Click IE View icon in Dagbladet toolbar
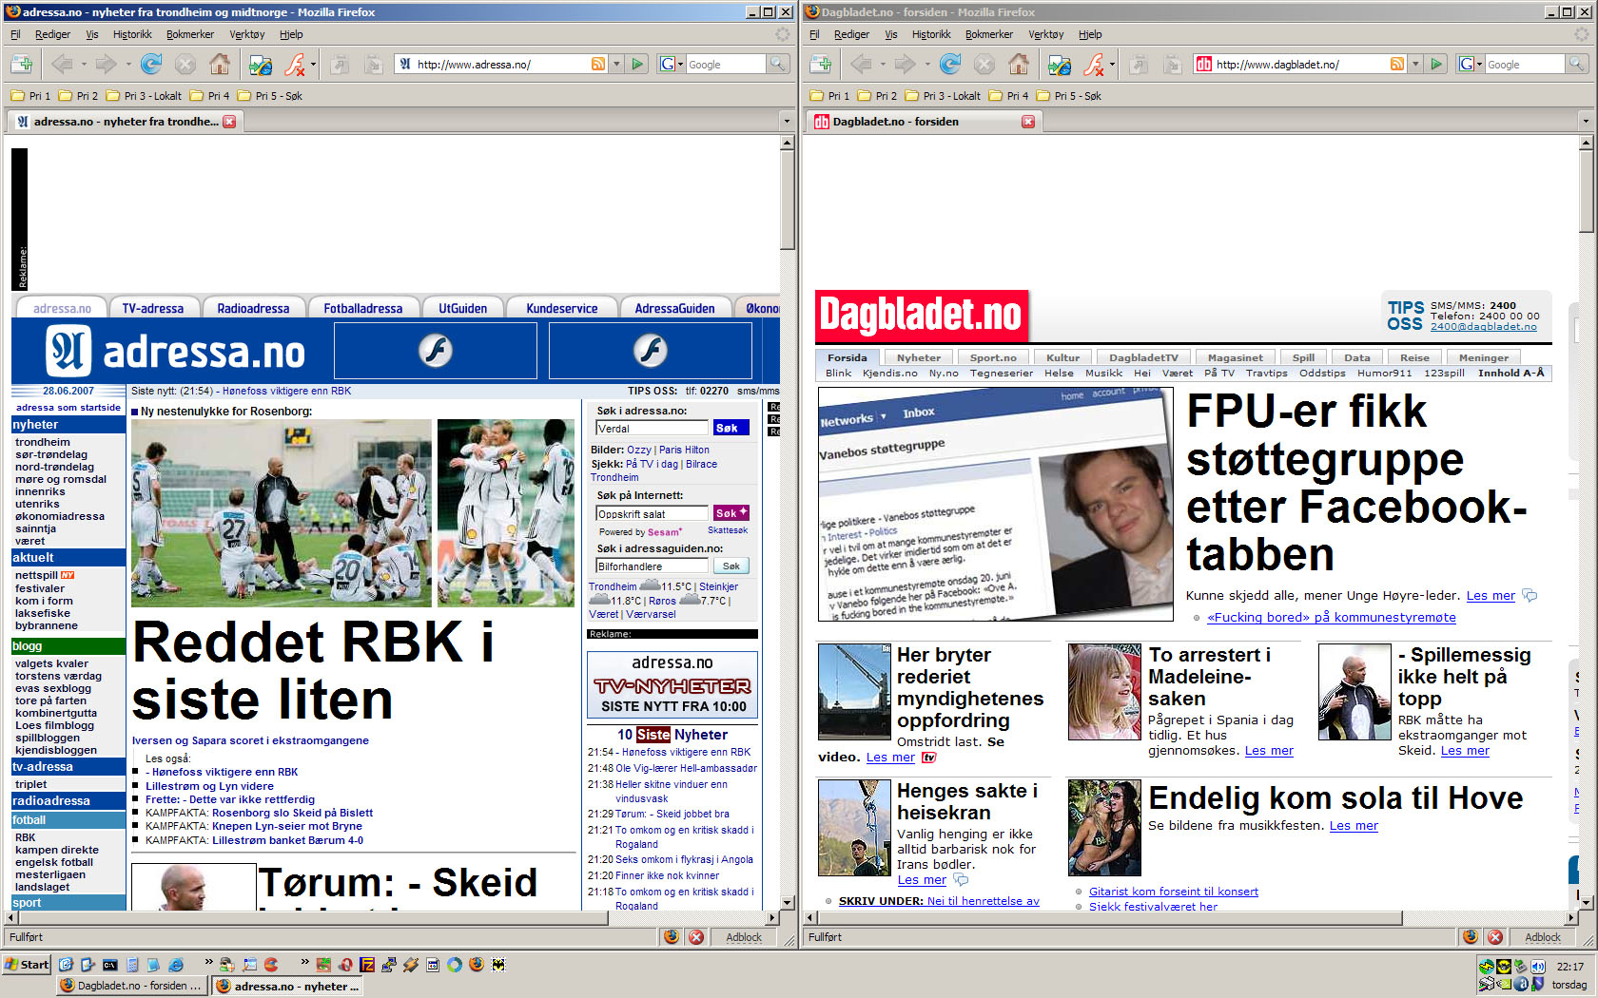 coord(1059,64)
